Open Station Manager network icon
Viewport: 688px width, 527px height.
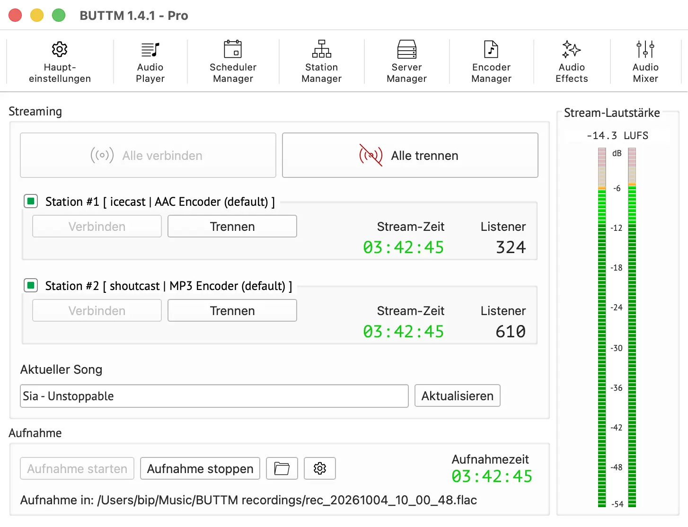pyautogui.click(x=322, y=49)
